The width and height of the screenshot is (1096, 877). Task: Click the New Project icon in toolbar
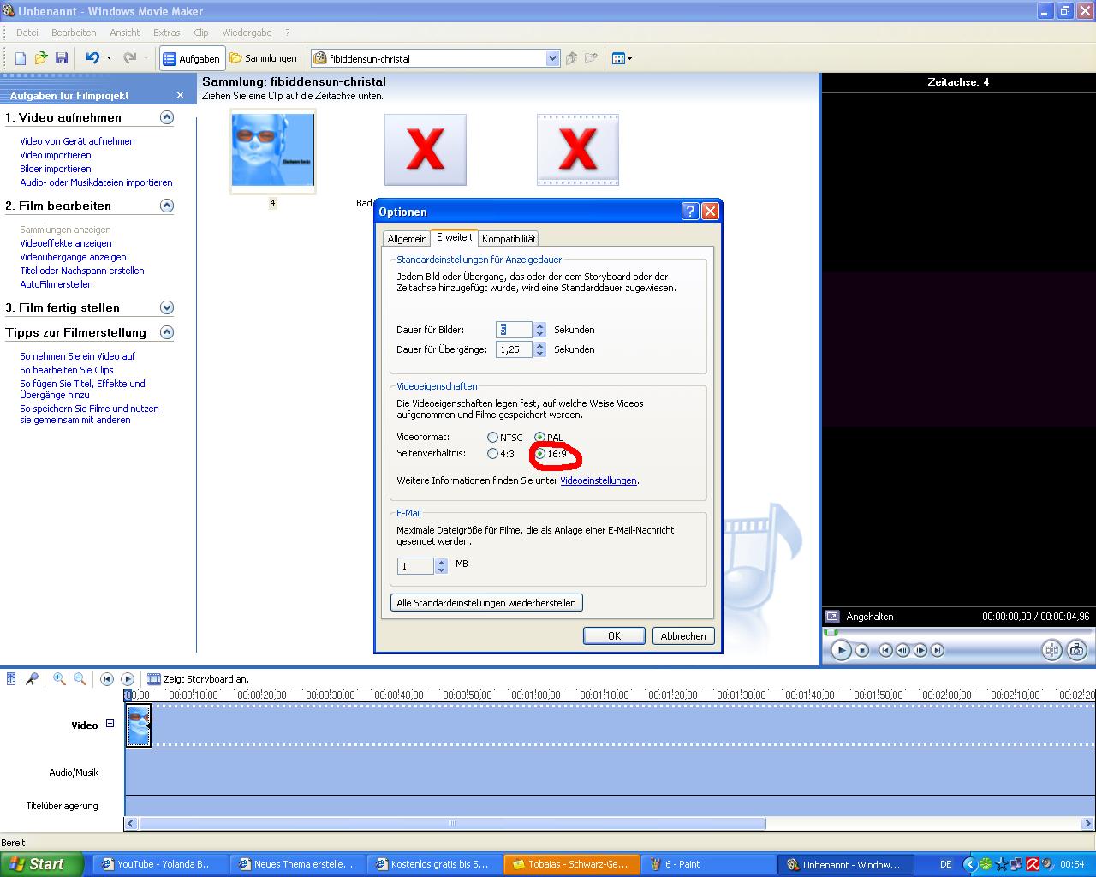click(x=21, y=58)
